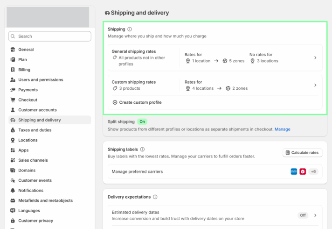Expand Custom shipping rates chevron

click(315, 85)
